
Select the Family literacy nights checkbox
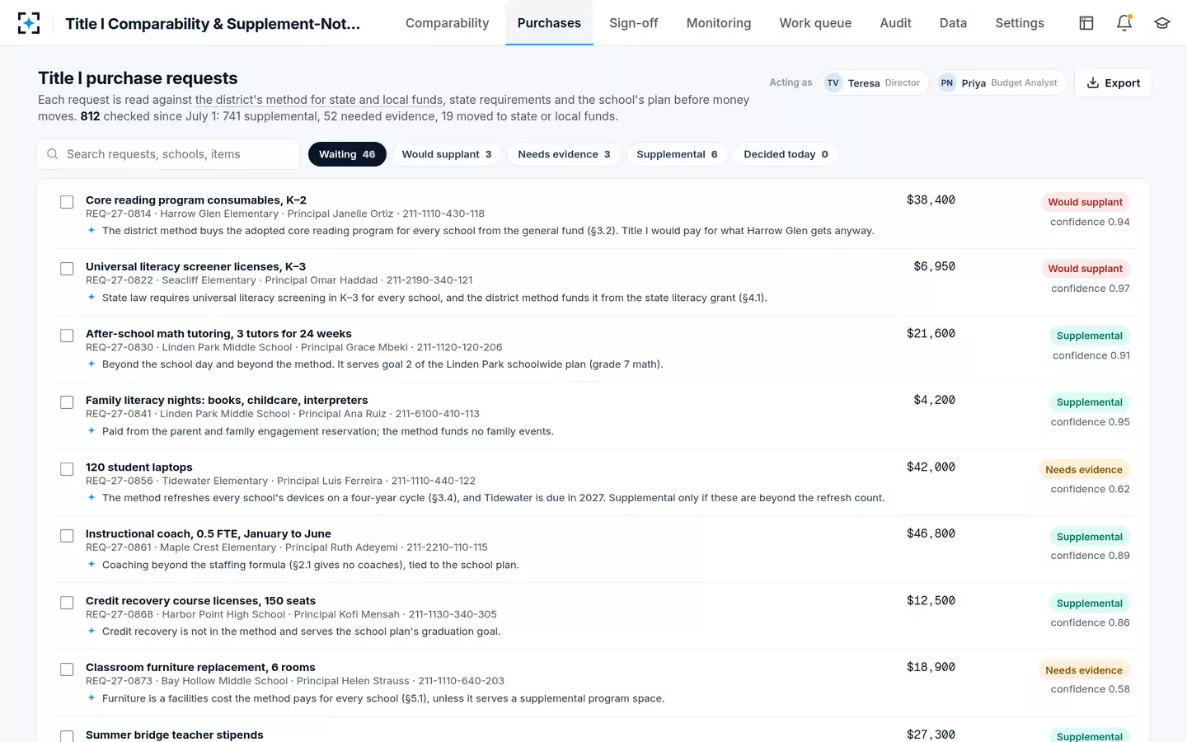(x=67, y=402)
